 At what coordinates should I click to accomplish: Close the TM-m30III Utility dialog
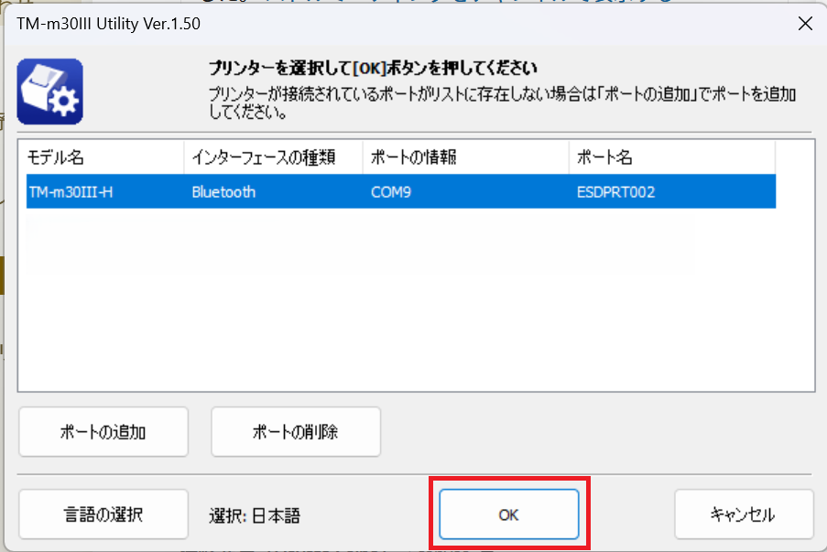[x=805, y=24]
